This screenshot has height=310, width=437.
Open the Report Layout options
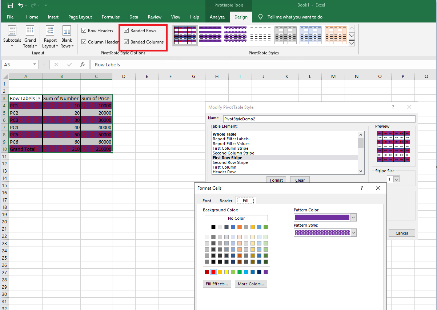50,37
